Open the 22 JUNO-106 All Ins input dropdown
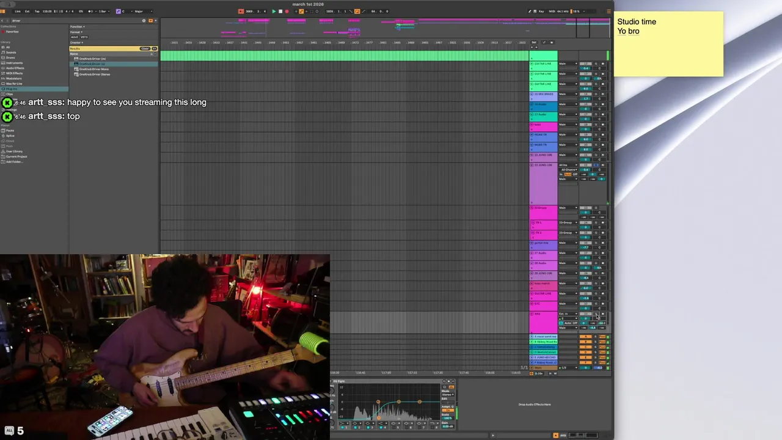Viewport: 782px width, 440px height. pyautogui.click(x=569, y=165)
